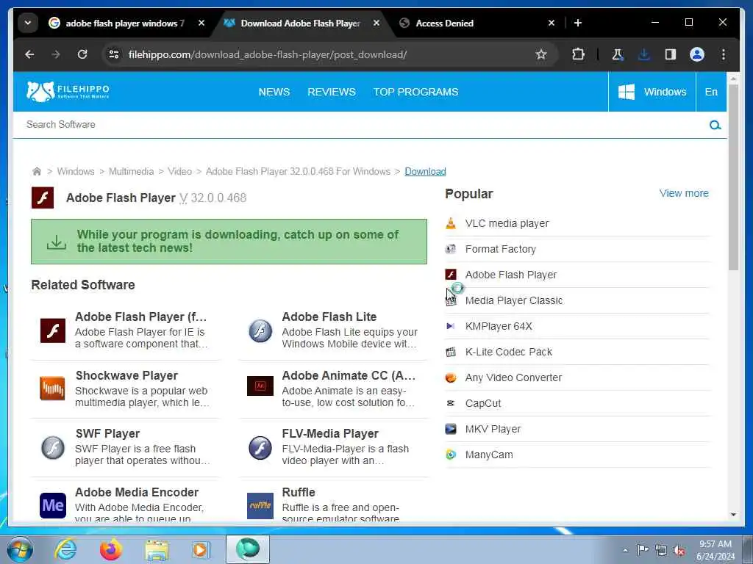Click the Ruffle icon

(x=260, y=505)
